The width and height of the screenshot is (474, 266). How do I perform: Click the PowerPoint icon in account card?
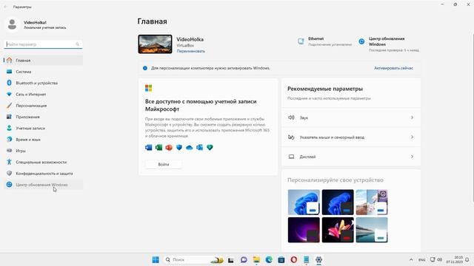click(169, 148)
